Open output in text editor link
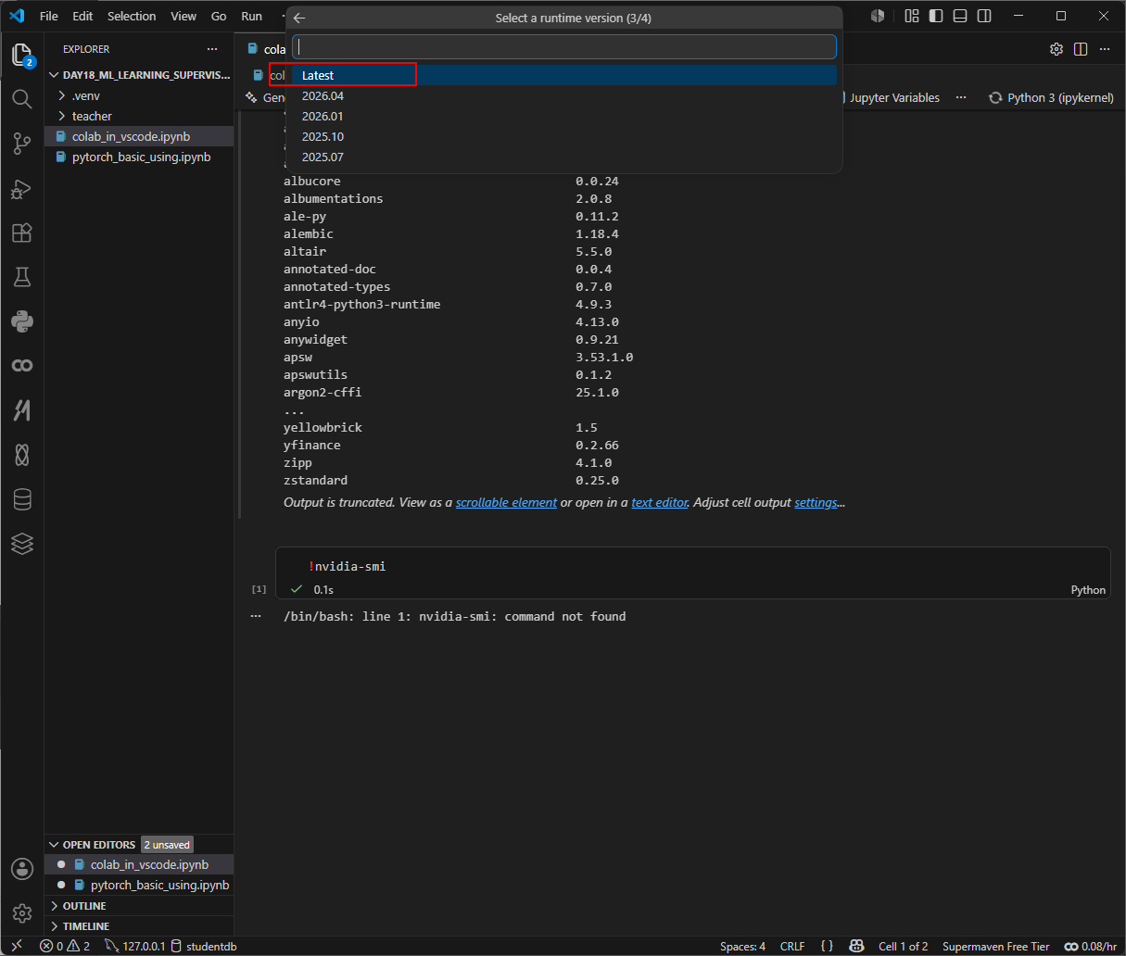The height and width of the screenshot is (956, 1126). (x=660, y=502)
